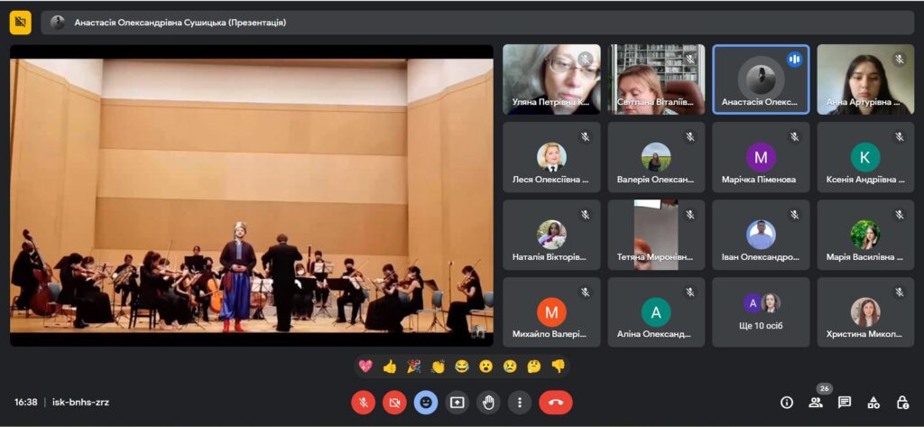Leave the call with red hang-up button
The height and width of the screenshot is (427, 924).
[556, 402]
